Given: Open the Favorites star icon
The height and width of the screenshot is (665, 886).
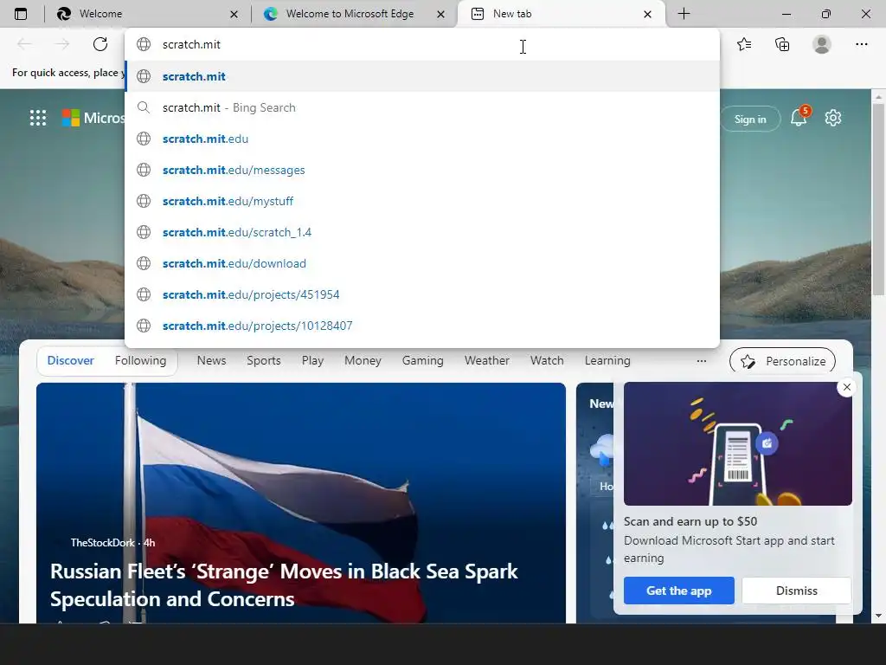Looking at the screenshot, I should (744, 44).
